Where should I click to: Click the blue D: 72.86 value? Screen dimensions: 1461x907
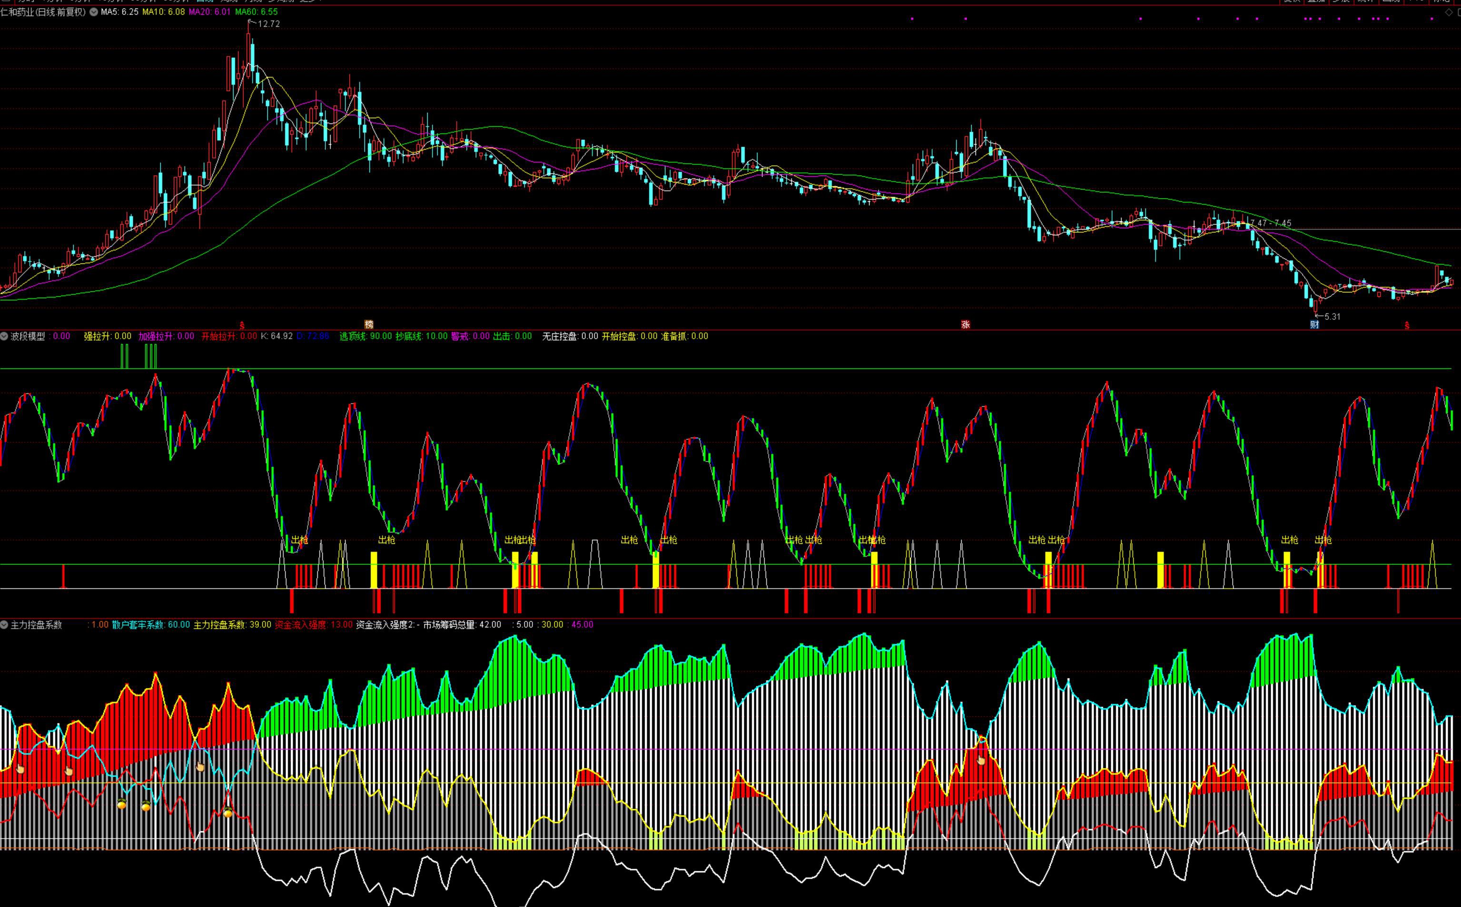pyautogui.click(x=313, y=337)
